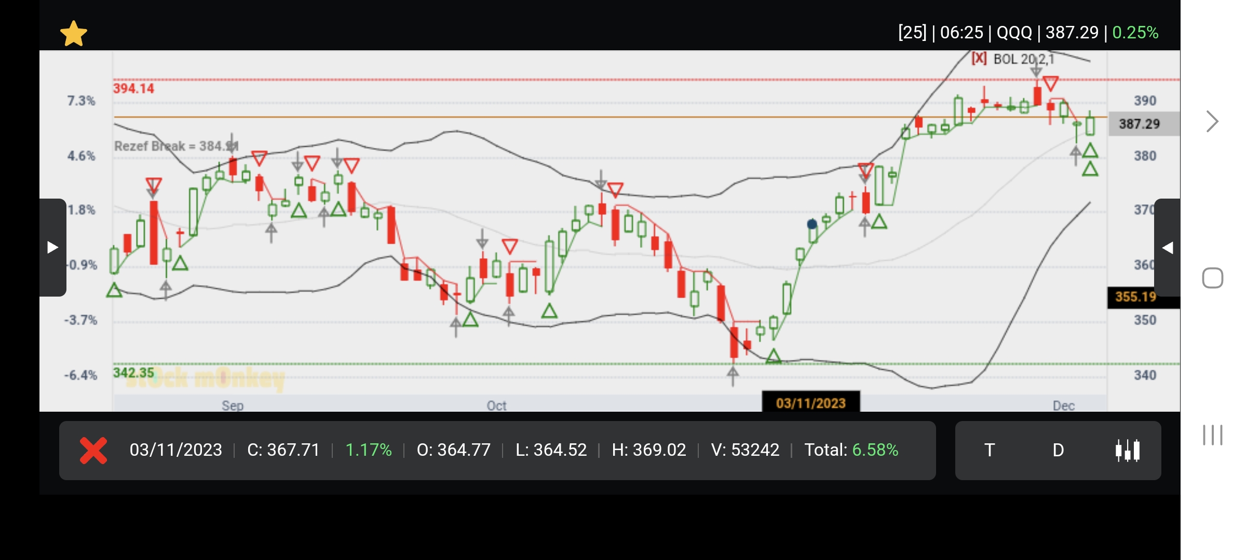
Task: Select the T button
Action: tap(990, 450)
